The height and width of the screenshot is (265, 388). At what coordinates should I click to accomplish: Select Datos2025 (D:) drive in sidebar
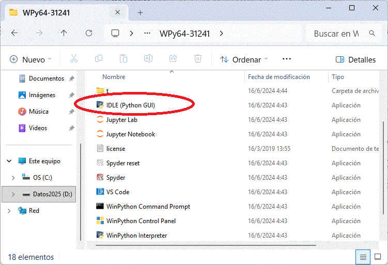39,194
